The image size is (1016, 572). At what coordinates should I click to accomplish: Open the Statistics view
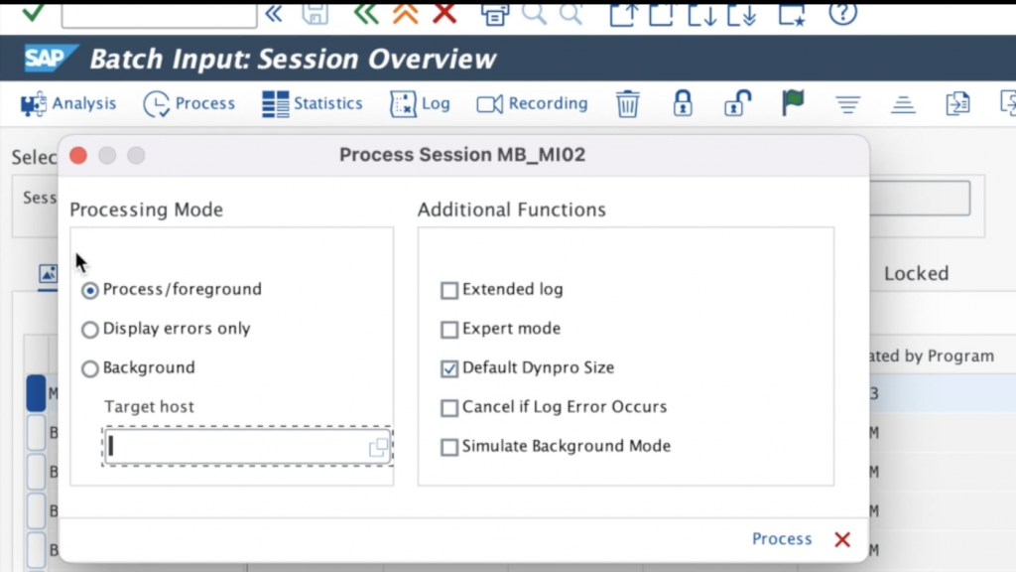(x=312, y=103)
